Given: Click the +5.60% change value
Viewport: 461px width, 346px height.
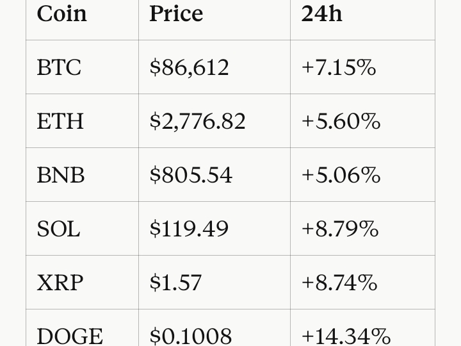Looking at the screenshot, I should [x=341, y=121].
